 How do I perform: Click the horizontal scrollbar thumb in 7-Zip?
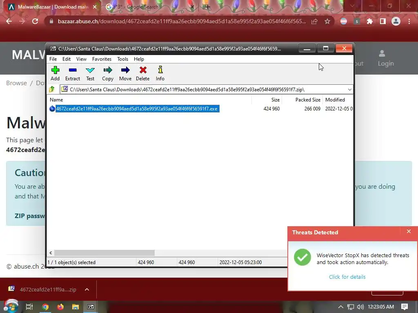point(104,253)
